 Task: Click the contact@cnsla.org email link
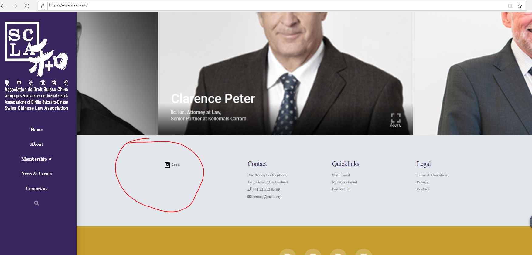coord(267,197)
